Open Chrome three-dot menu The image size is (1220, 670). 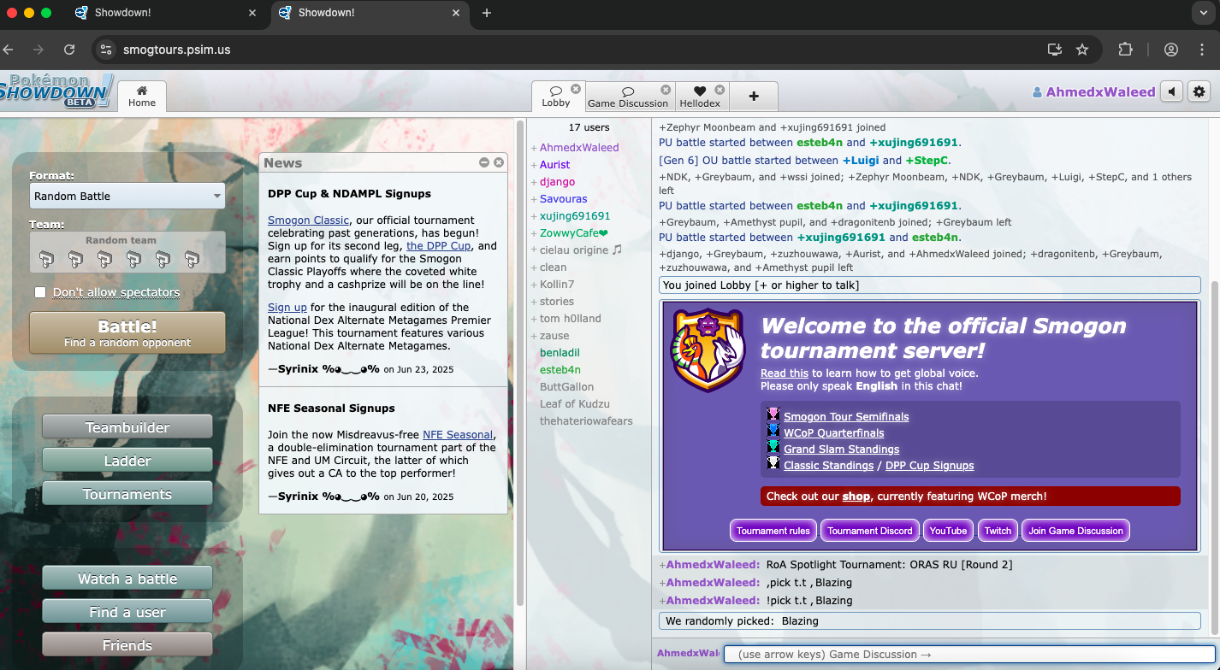(x=1202, y=50)
